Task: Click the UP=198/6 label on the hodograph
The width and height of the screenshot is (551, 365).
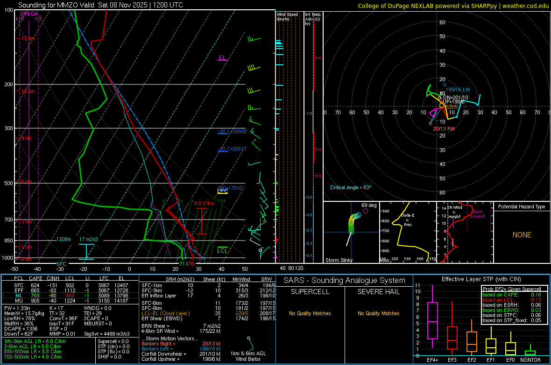Action: pyautogui.click(x=453, y=102)
